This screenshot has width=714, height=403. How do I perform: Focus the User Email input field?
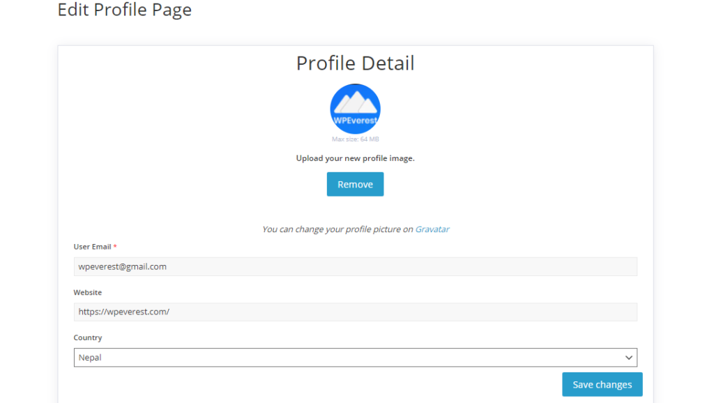(355, 266)
